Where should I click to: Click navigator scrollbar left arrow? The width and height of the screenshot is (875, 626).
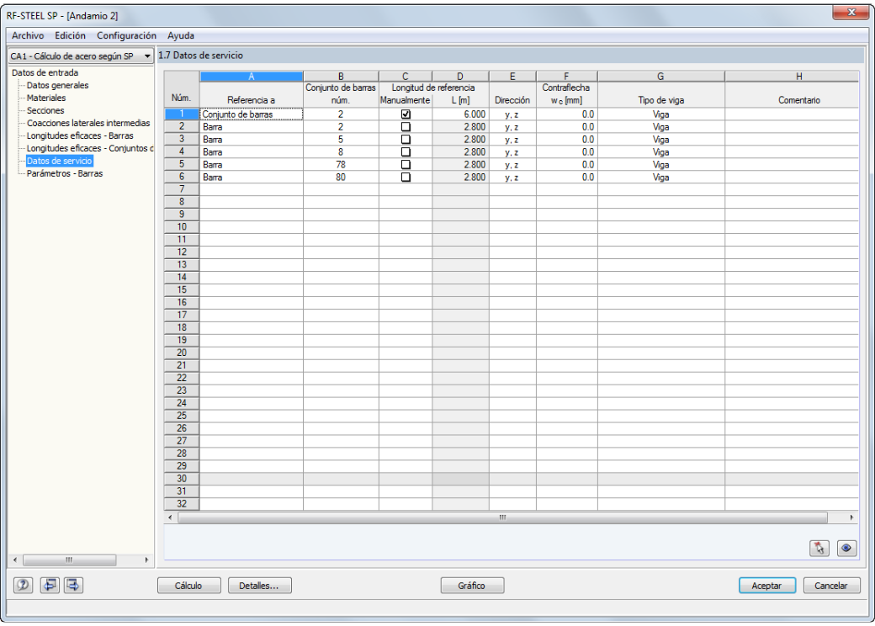(x=15, y=560)
